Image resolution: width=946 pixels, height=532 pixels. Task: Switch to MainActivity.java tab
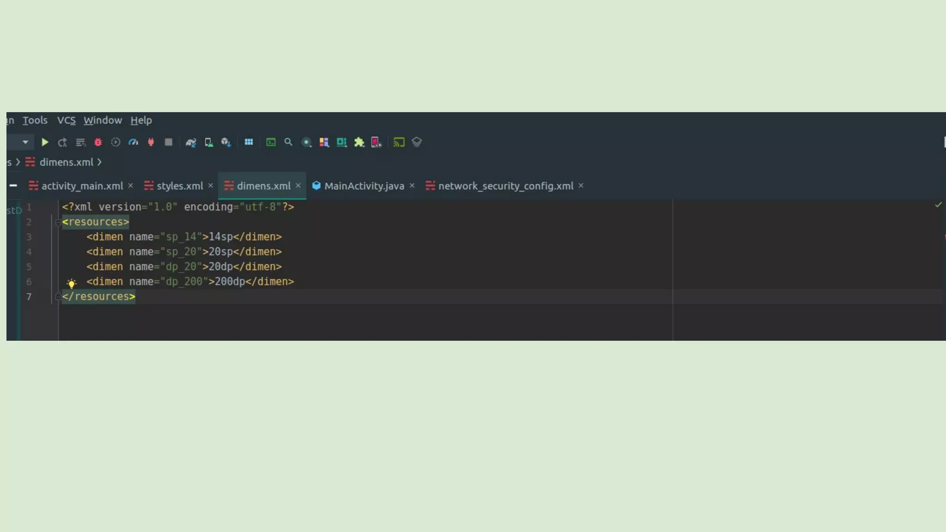pyautogui.click(x=364, y=186)
